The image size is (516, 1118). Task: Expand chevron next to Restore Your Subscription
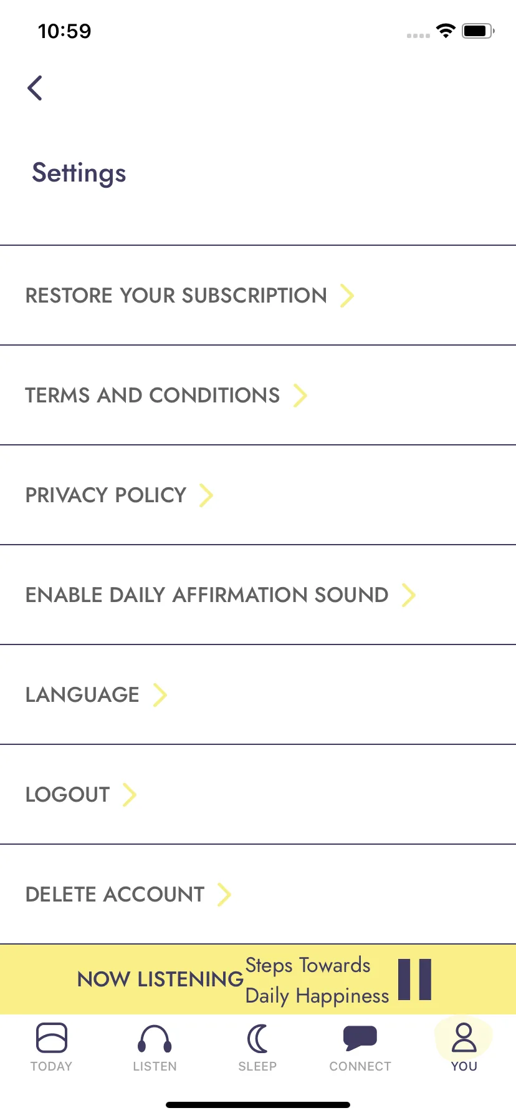[x=347, y=295]
